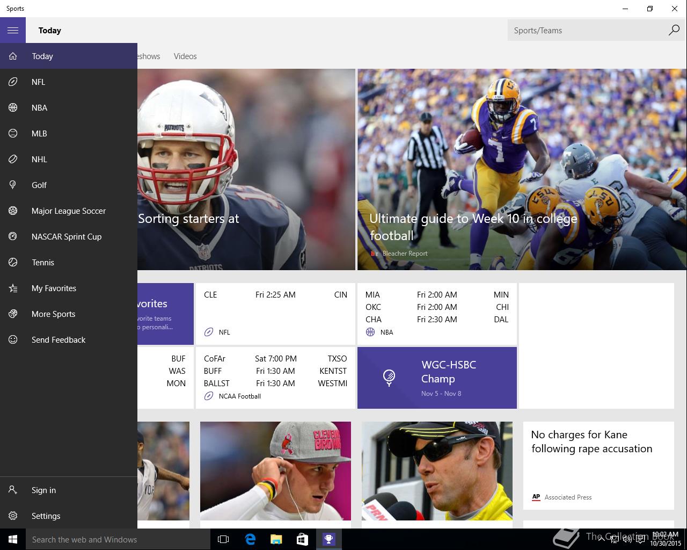Open the Settings sidebar label
Screen dimensions: 687x550
[x=46, y=516]
